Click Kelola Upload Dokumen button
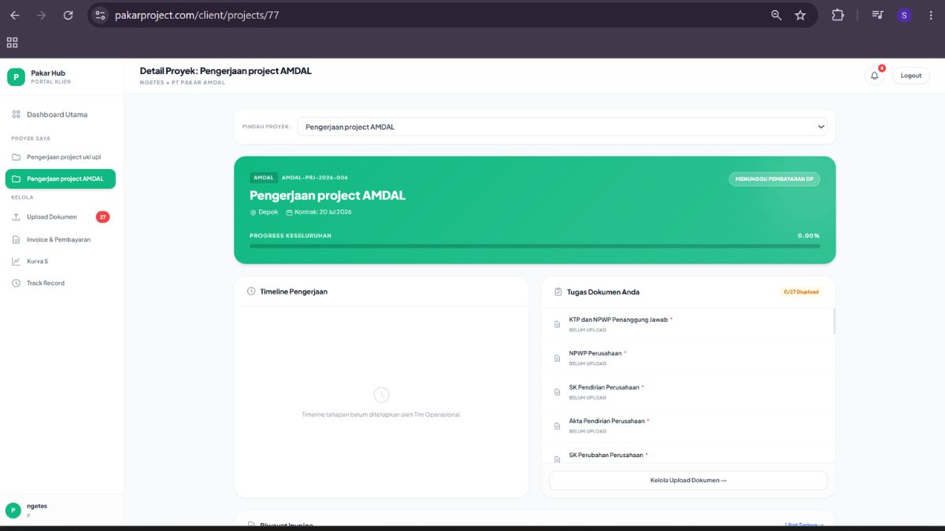Screen dimensions: 945x531 click(688, 480)
